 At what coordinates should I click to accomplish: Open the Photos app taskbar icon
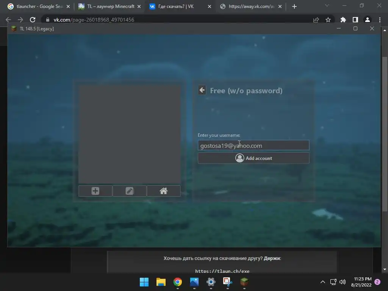[x=194, y=282]
